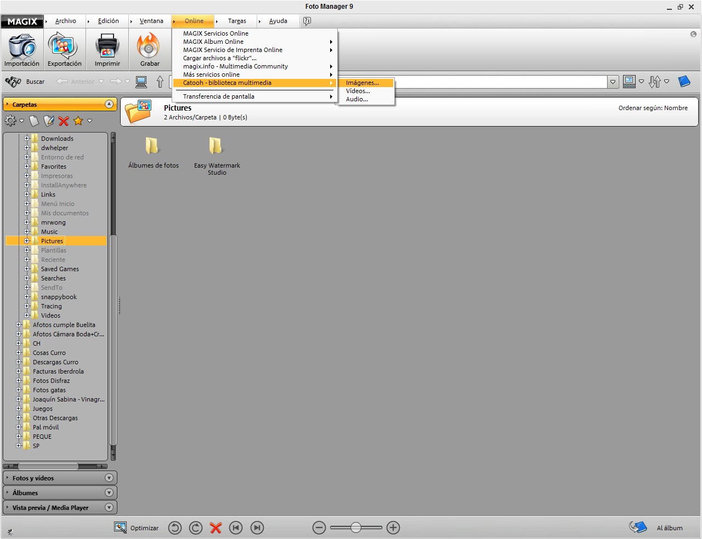Click the sort arrows icon
The image size is (702, 539).
point(655,82)
